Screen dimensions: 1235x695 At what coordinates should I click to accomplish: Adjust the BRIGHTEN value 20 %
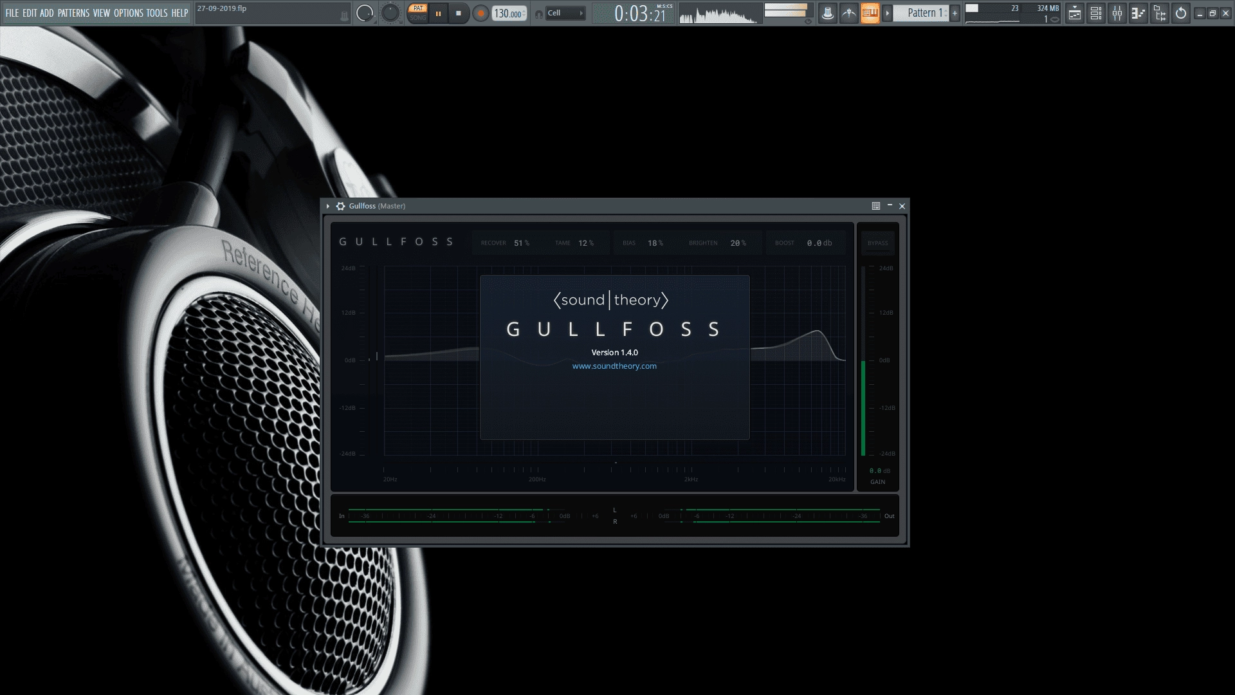pos(738,243)
